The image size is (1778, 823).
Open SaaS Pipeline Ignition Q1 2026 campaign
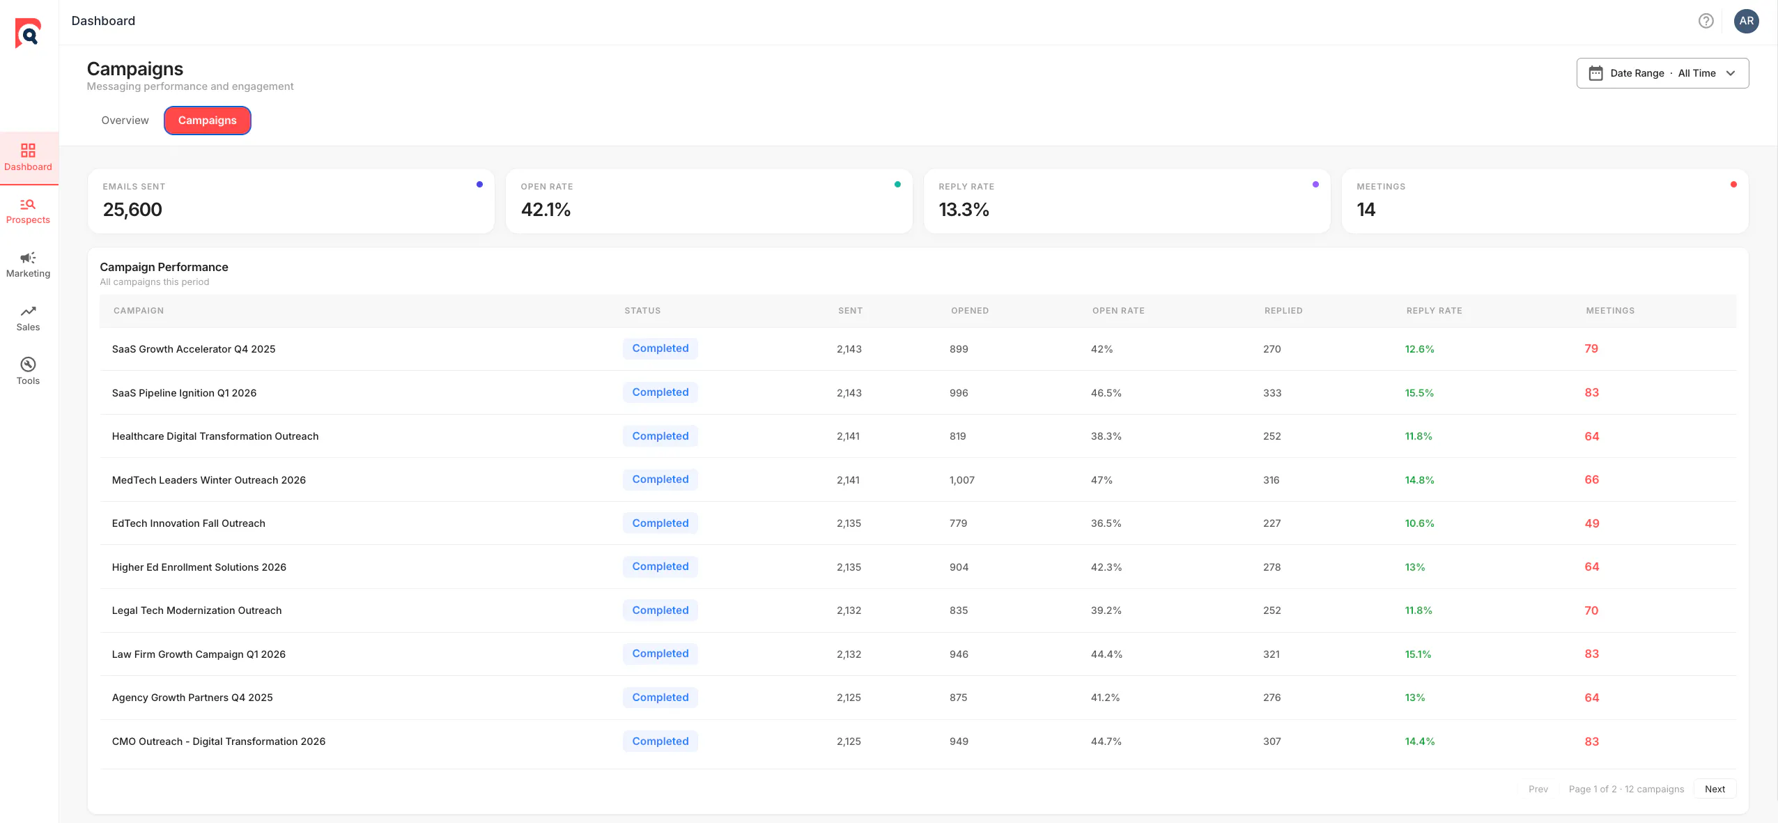point(184,393)
